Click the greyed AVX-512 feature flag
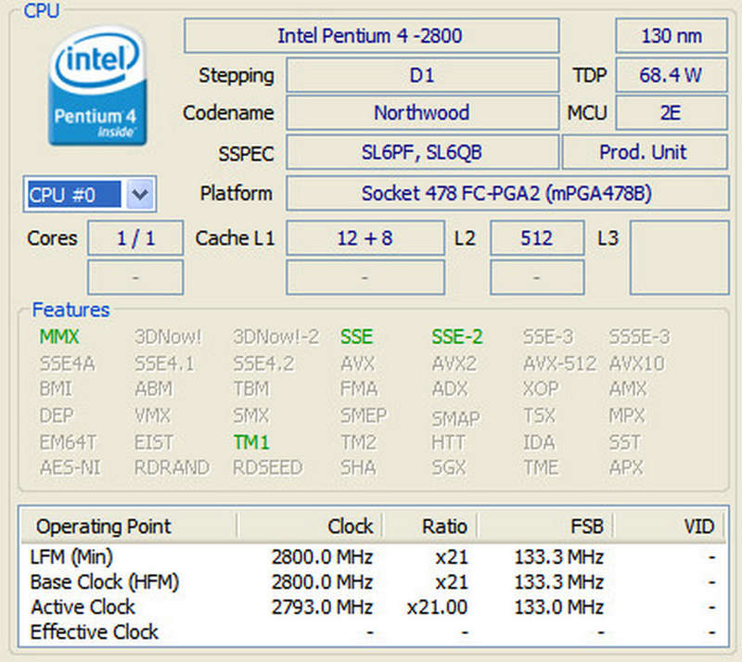 pyautogui.click(x=560, y=363)
